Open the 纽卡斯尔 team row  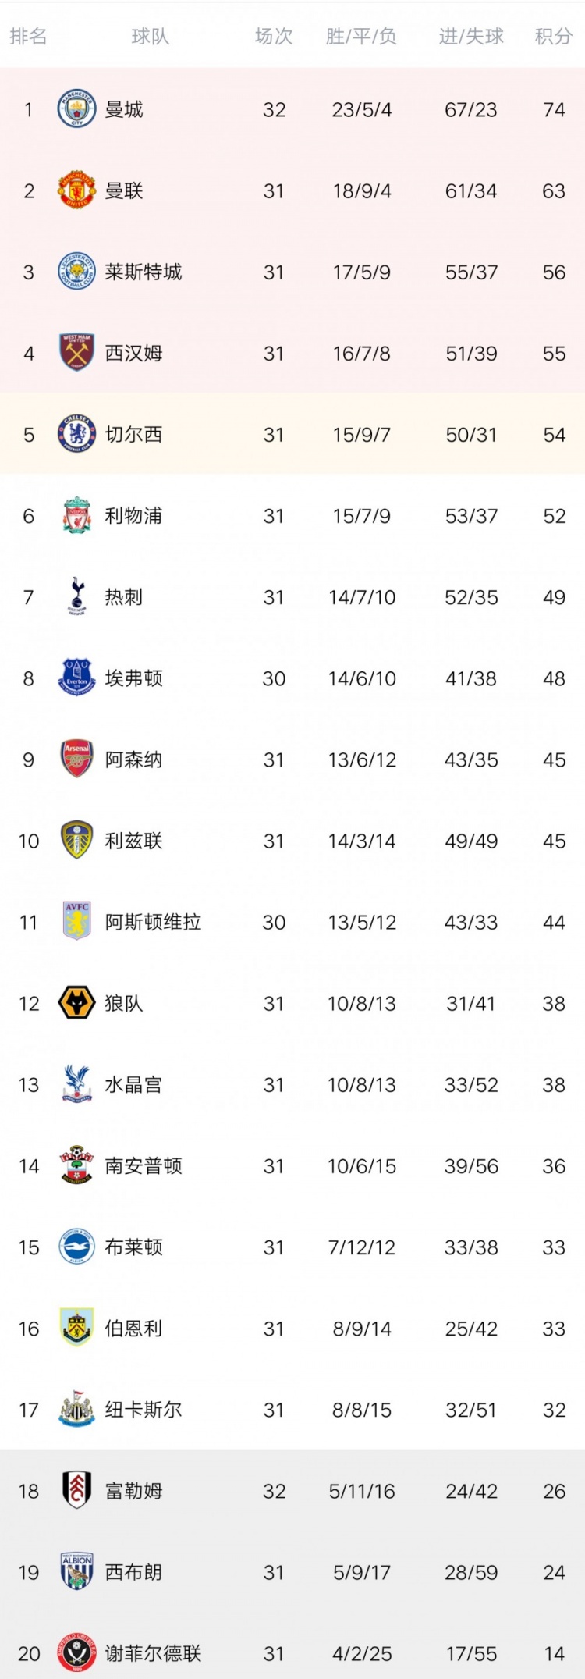coord(292,1409)
